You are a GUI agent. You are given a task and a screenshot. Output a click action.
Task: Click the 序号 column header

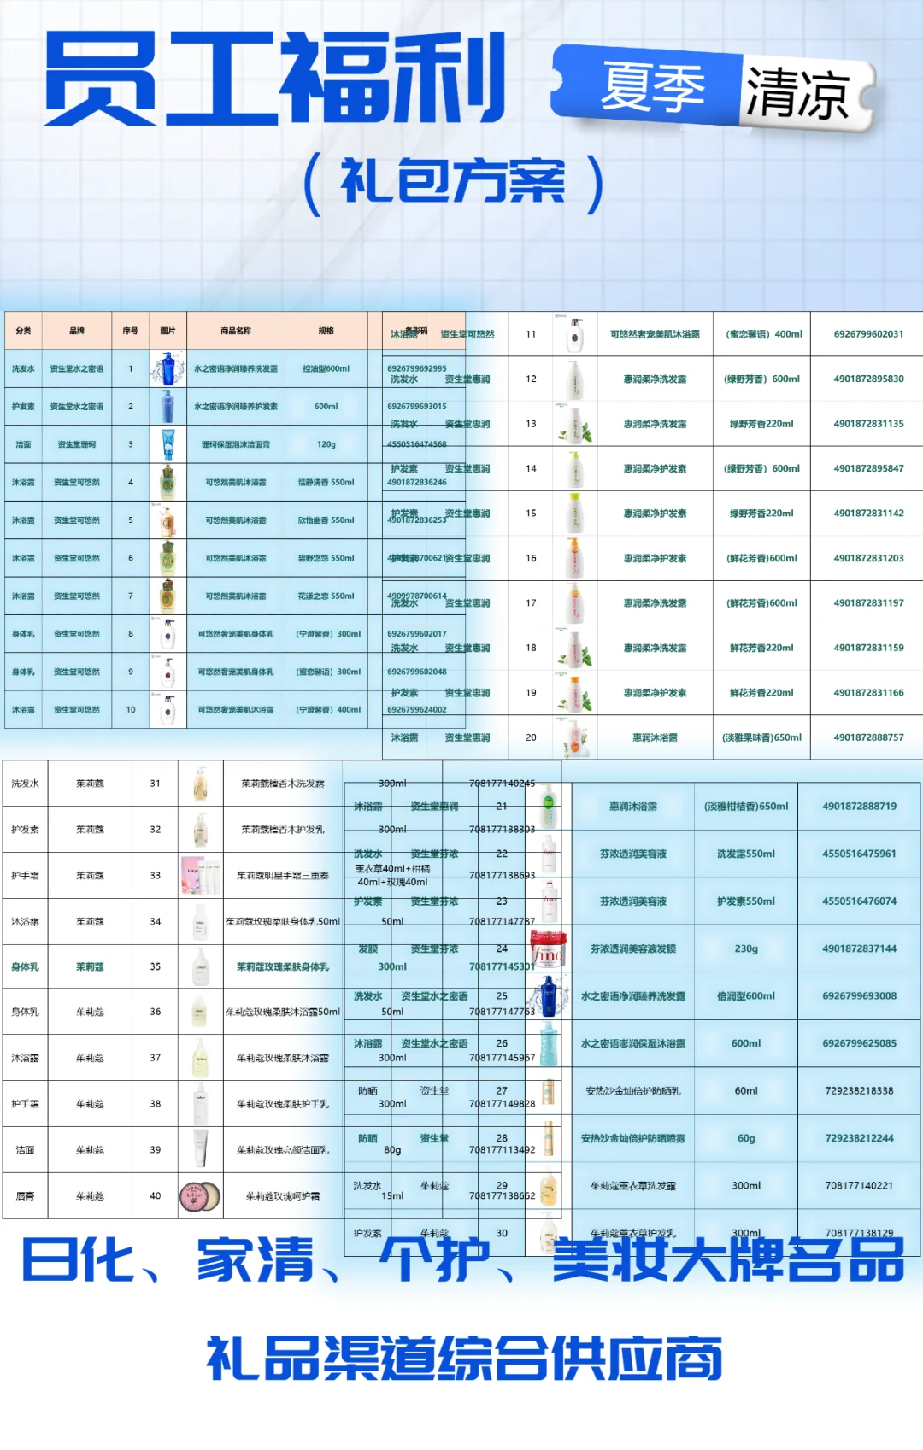click(131, 331)
